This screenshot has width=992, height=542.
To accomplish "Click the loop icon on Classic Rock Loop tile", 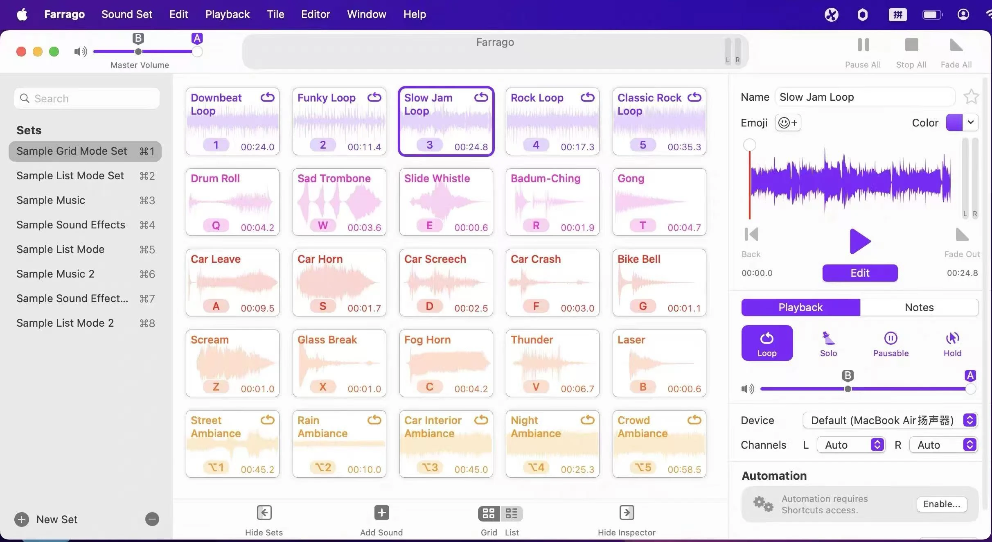I will point(694,97).
